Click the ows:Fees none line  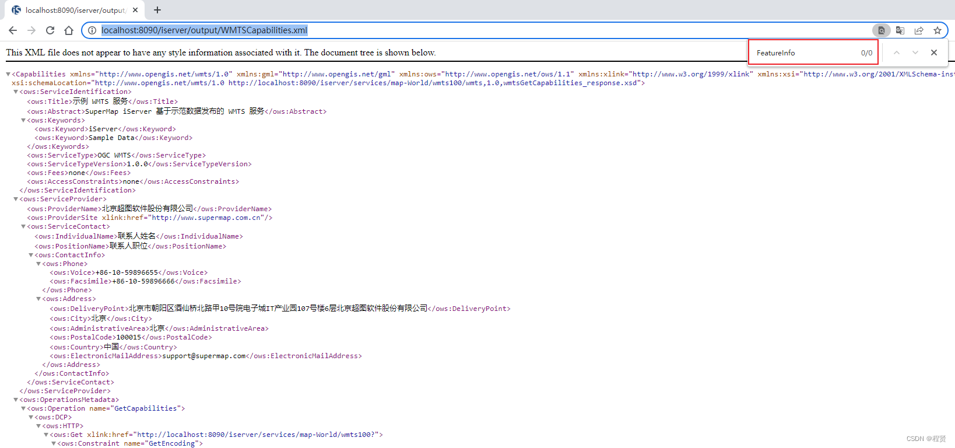click(79, 173)
